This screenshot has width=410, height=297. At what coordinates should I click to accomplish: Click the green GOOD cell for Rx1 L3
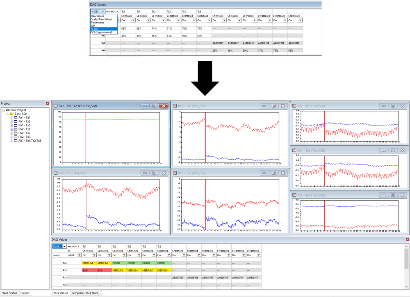[x=117, y=263]
